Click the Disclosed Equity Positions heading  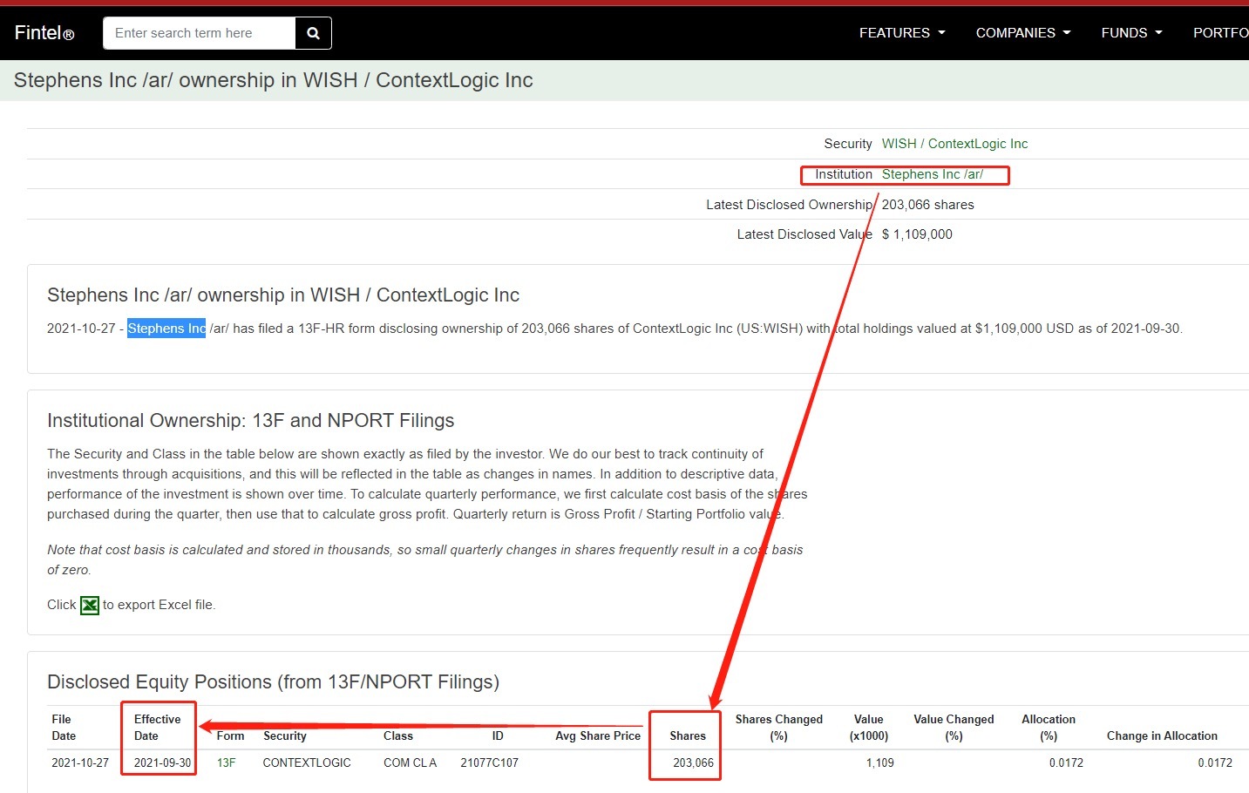tap(273, 682)
